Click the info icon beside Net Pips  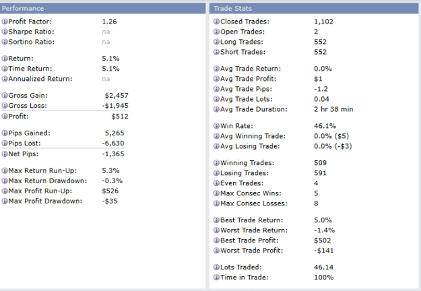(x=5, y=154)
